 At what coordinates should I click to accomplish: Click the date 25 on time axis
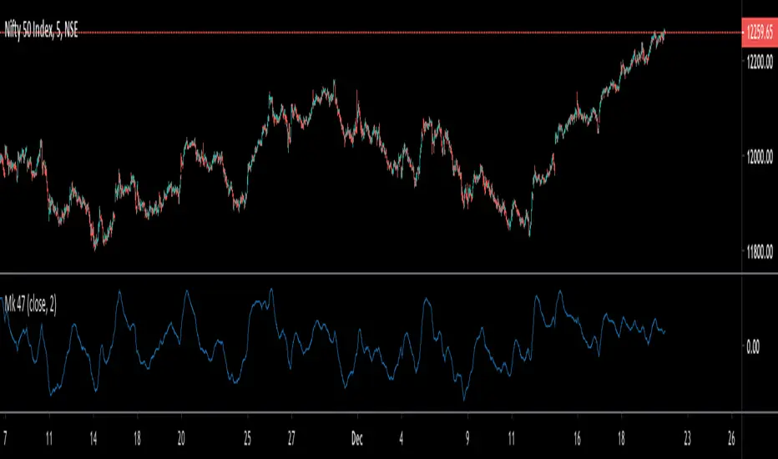coord(247,439)
